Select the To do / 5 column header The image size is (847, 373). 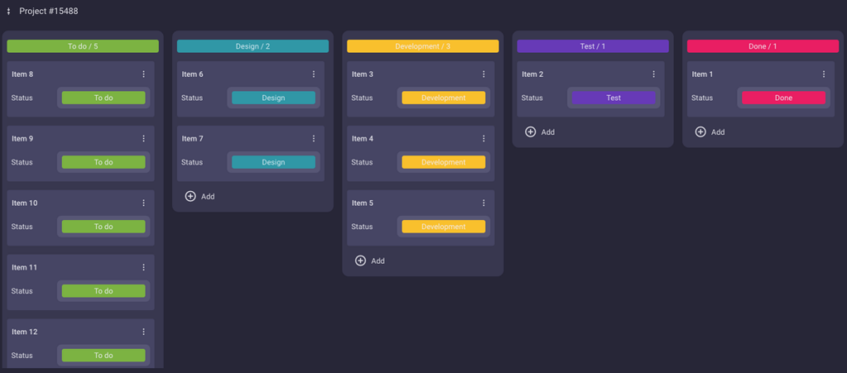[x=83, y=46]
